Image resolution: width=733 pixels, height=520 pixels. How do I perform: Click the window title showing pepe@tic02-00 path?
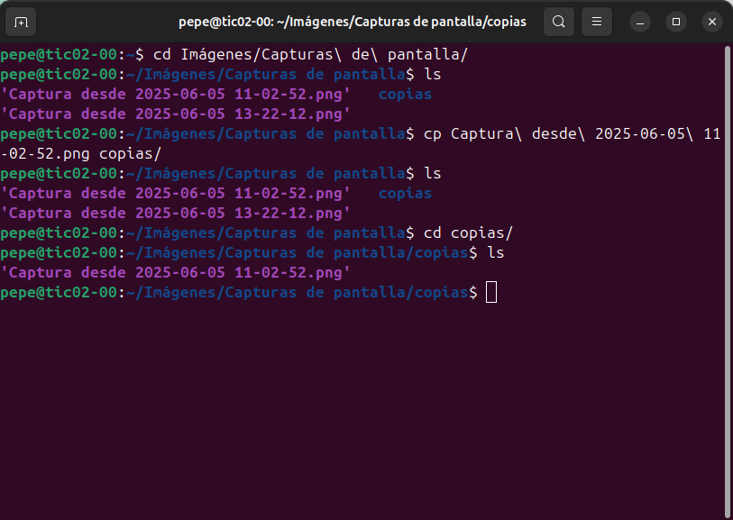coord(352,21)
